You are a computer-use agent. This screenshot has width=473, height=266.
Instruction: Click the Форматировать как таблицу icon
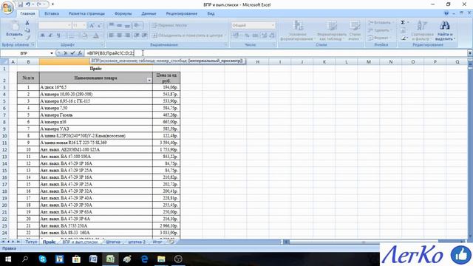coord(331,26)
